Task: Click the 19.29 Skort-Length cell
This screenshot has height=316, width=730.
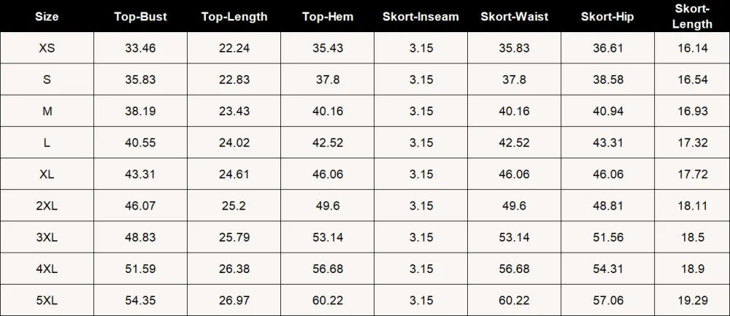Action: pos(692,301)
